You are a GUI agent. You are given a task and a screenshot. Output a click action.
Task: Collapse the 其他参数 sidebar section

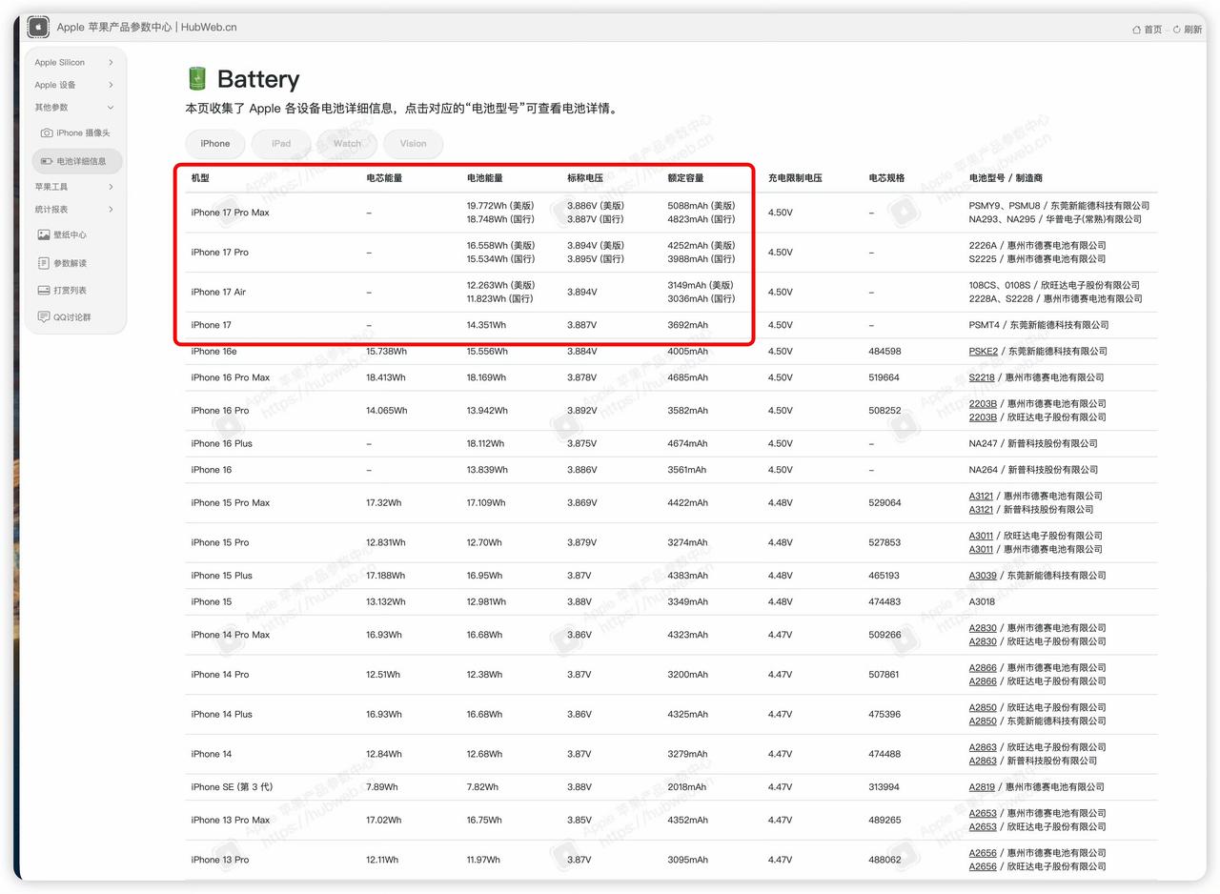tap(74, 108)
